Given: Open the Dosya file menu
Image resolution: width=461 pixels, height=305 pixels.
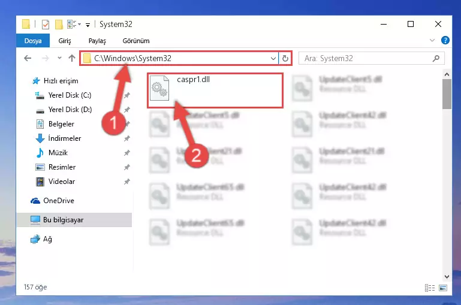Looking at the screenshot, I should (33, 41).
